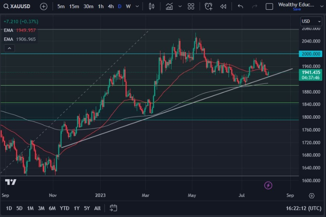Open the XAUUSD symbol search
This screenshot has height=217, width=326.
pos(20,6)
